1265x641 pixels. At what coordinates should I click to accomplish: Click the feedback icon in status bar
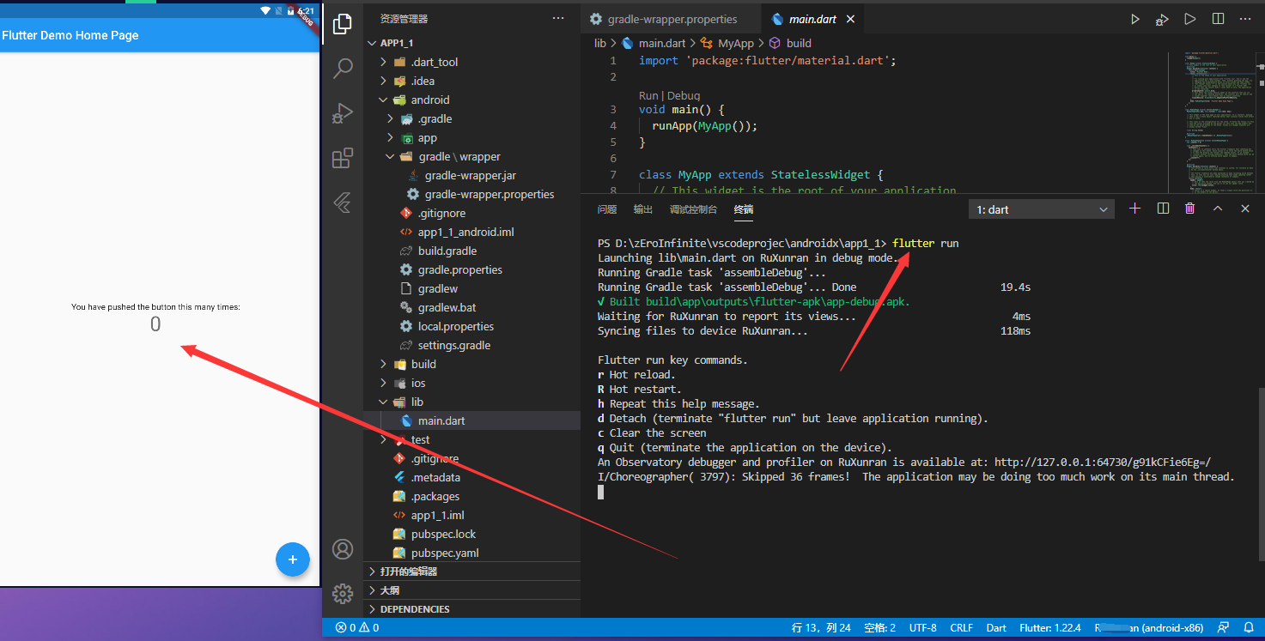[x=1223, y=628]
